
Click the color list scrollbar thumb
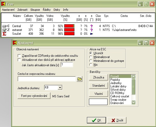tap(133, 87)
